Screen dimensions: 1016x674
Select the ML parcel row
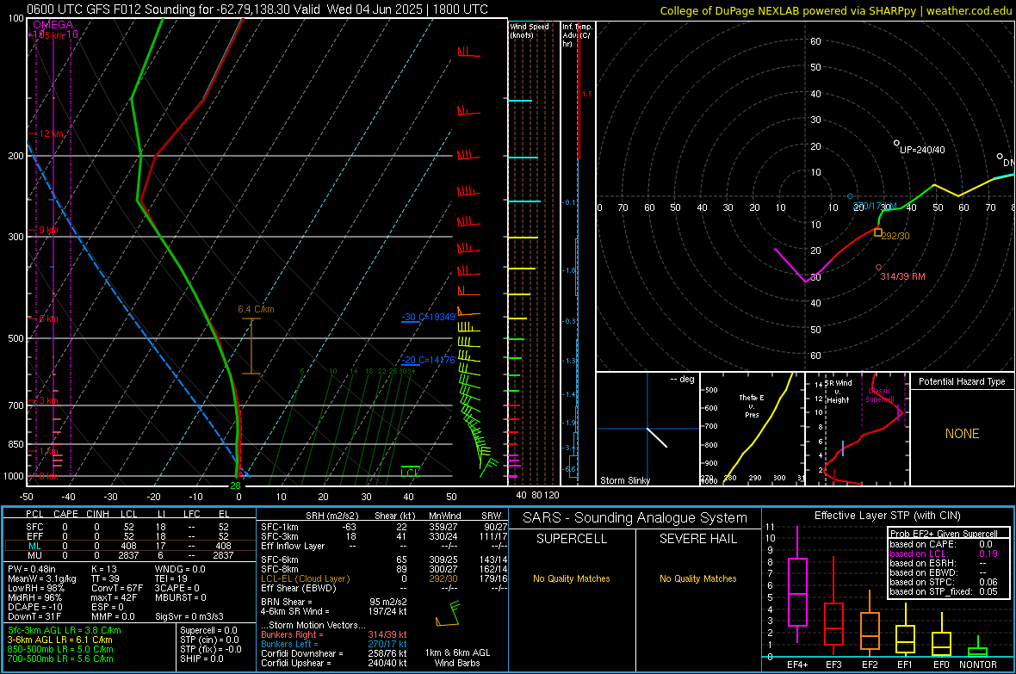click(130, 546)
